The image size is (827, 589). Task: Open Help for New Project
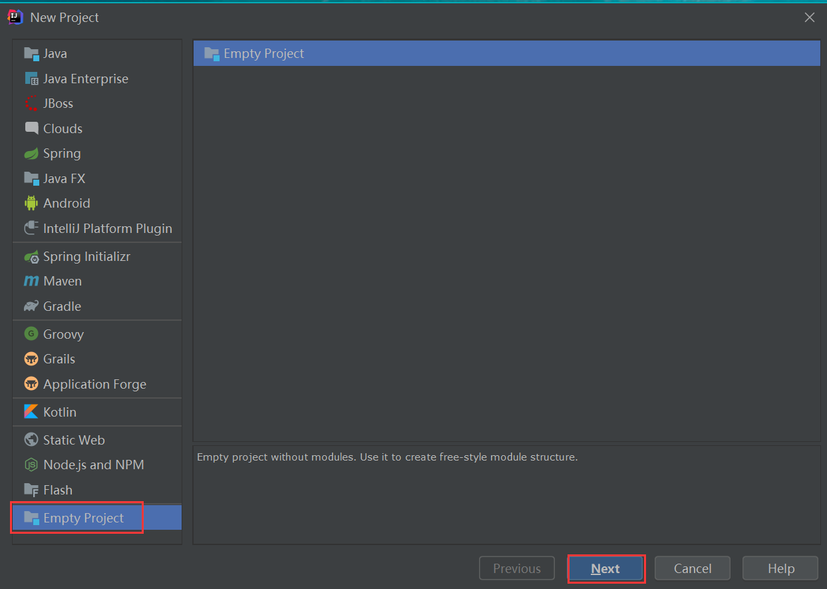780,568
